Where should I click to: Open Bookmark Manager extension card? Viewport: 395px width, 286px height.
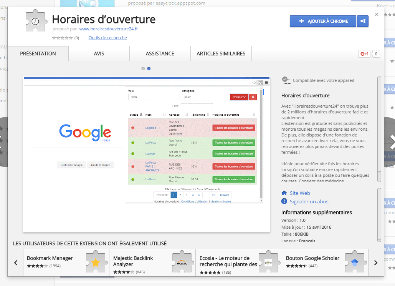66,263
